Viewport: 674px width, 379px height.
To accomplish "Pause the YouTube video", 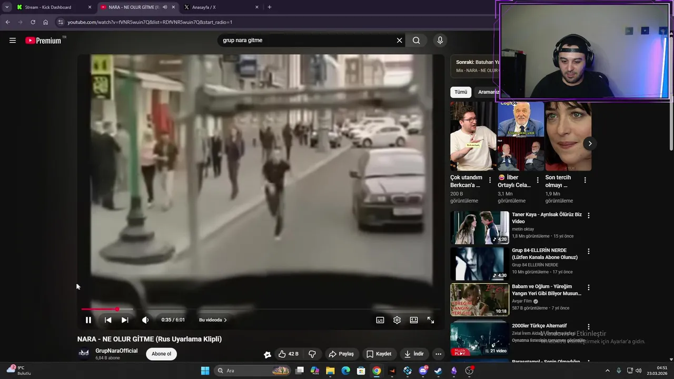I will coord(88,320).
